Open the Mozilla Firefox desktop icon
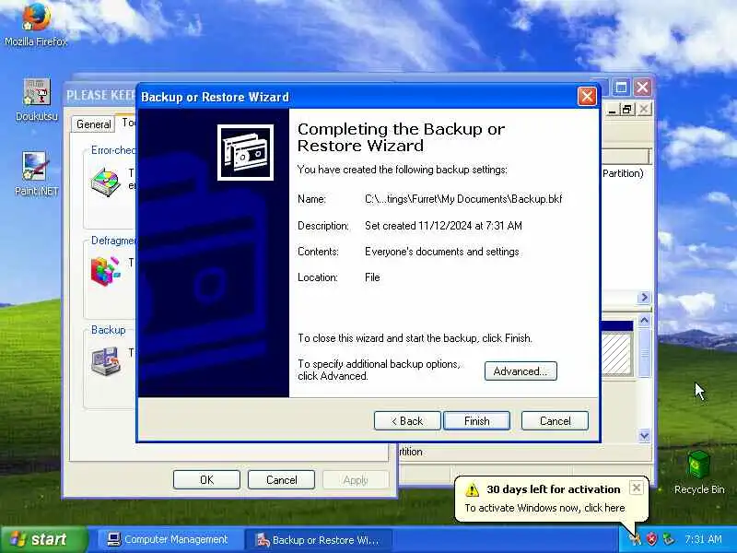737x553 pixels. click(36, 25)
